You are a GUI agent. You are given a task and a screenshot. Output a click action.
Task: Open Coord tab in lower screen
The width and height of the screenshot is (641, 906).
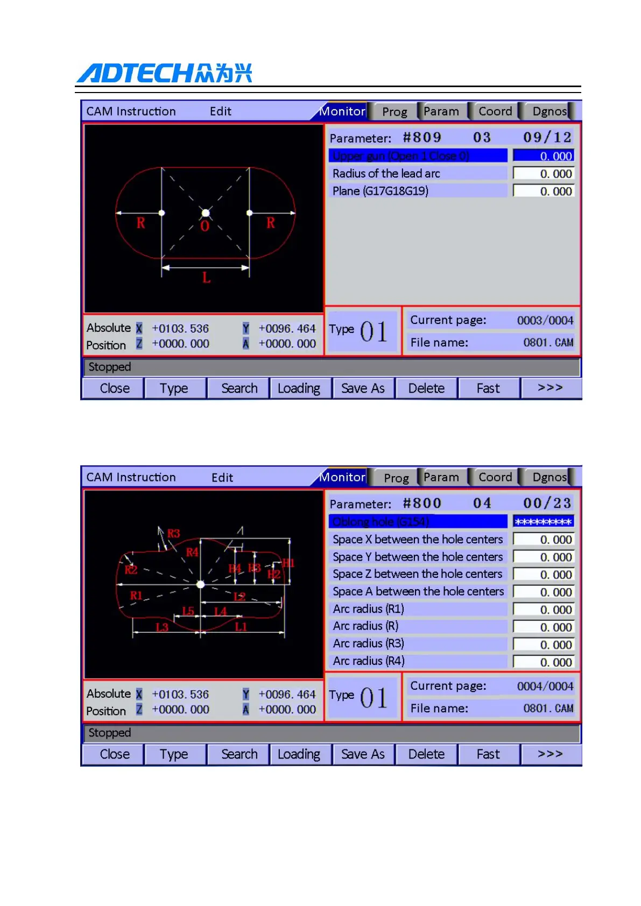click(495, 477)
